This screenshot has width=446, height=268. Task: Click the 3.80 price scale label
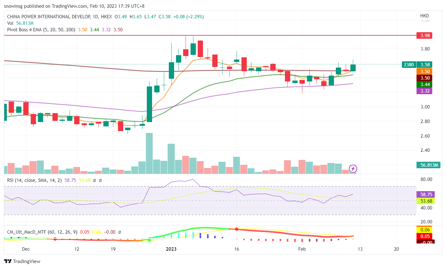(425, 49)
